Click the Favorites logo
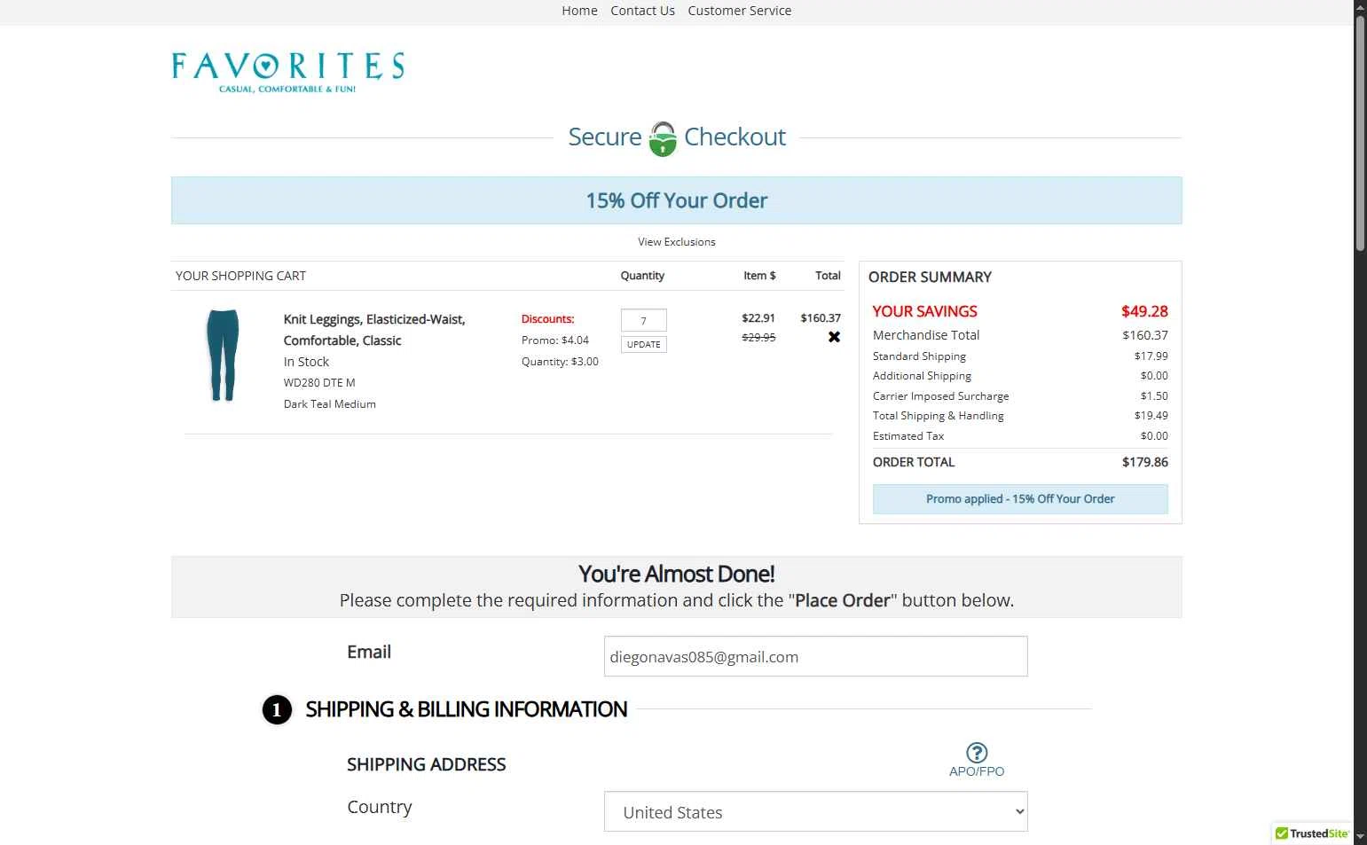This screenshot has height=845, width=1367. [x=287, y=72]
